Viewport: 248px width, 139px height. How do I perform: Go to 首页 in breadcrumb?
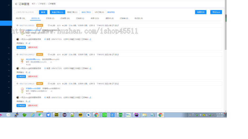tap(34, 4)
